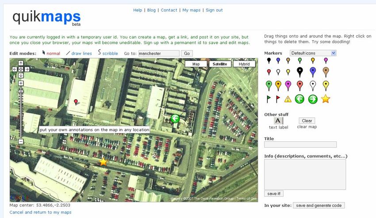Pick the small magenta pin marker
This screenshot has width=376, height=218.
pos(326,61)
